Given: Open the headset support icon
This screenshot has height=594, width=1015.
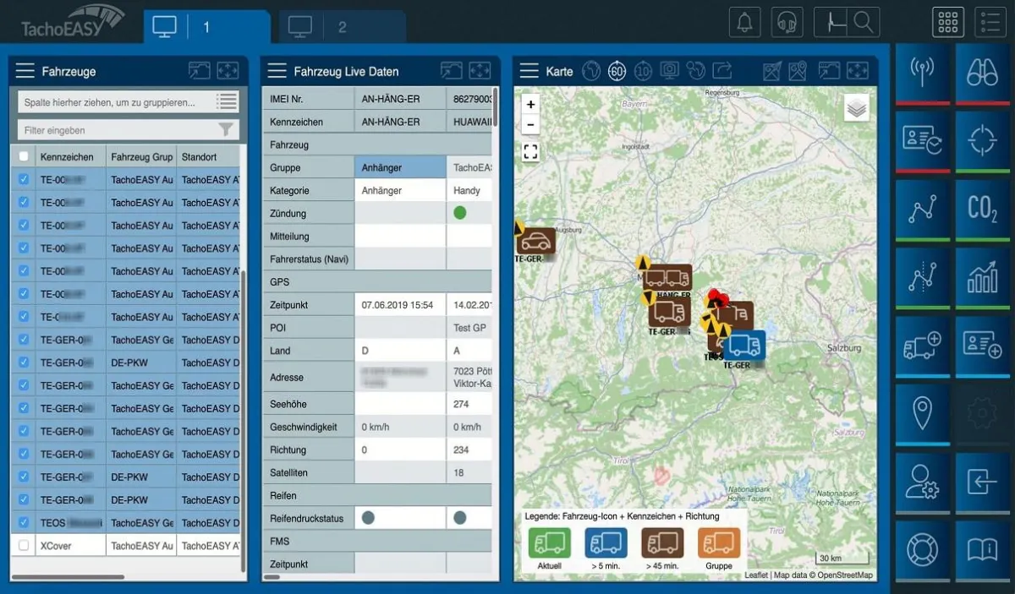Looking at the screenshot, I should click(x=787, y=23).
